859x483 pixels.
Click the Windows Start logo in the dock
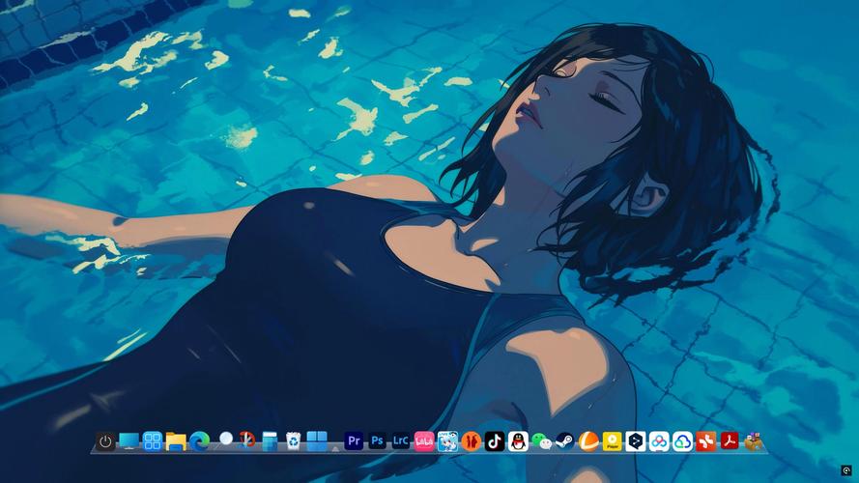tap(317, 440)
